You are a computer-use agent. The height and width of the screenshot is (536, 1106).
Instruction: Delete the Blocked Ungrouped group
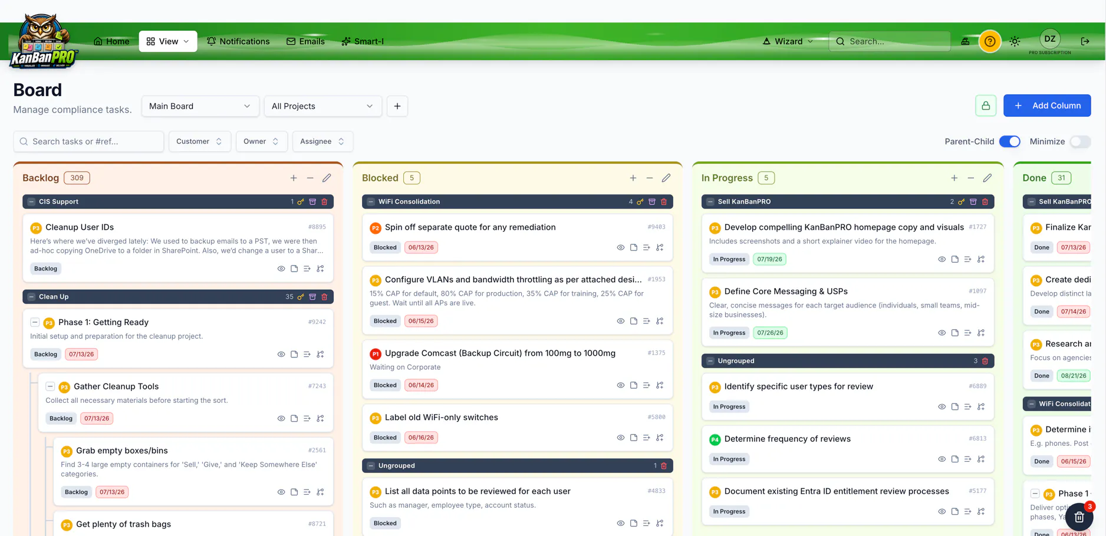coord(664,465)
